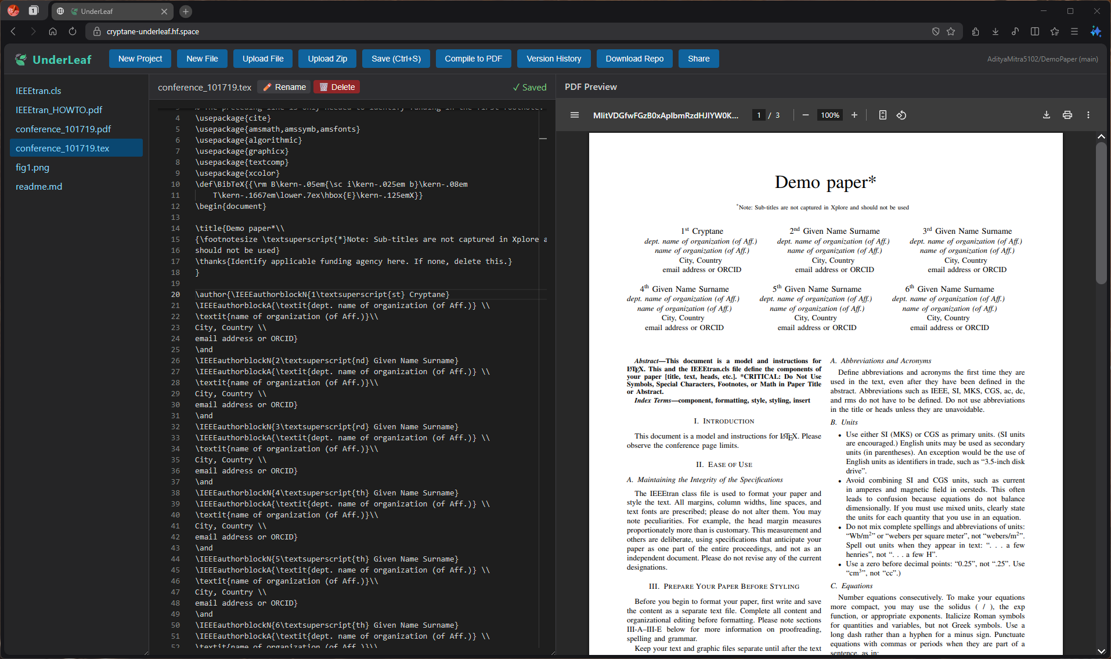Open the PDF download icon
This screenshot has height=659, width=1111.
click(1046, 115)
